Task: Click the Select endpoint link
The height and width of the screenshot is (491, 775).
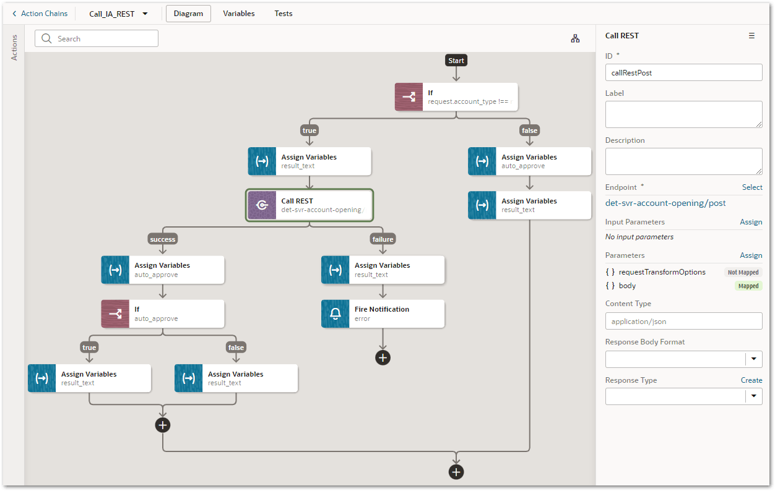Action: click(x=752, y=187)
